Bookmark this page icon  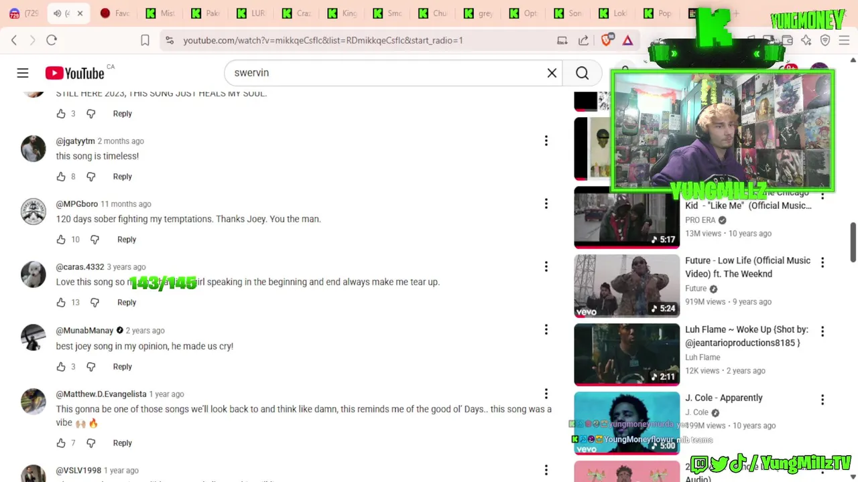coord(145,40)
